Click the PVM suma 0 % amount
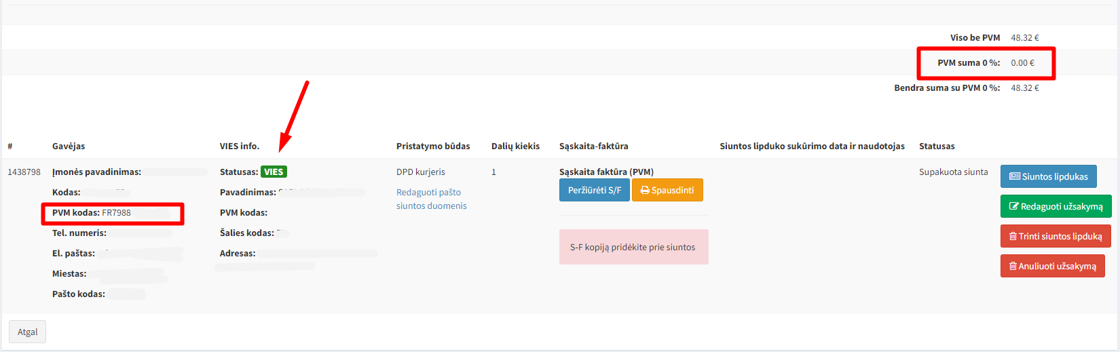Image resolution: width=1120 pixels, height=352 pixels. point(1022,63)
